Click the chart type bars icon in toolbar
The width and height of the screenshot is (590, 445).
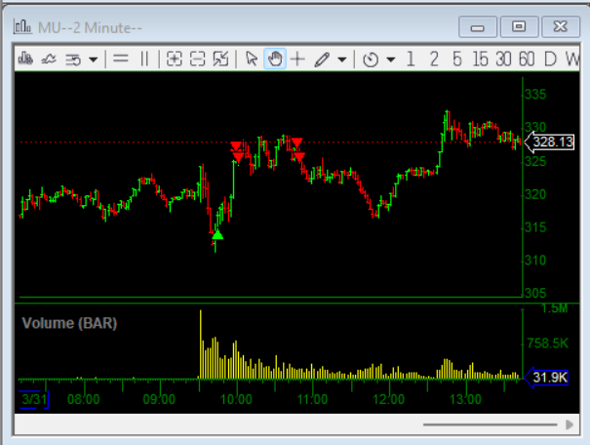[x=25, y=60]
